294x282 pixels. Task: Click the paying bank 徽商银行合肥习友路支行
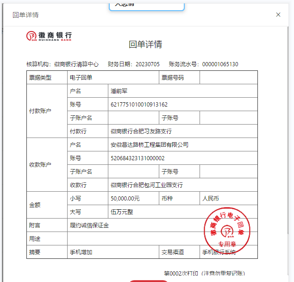tap(142, 132)
